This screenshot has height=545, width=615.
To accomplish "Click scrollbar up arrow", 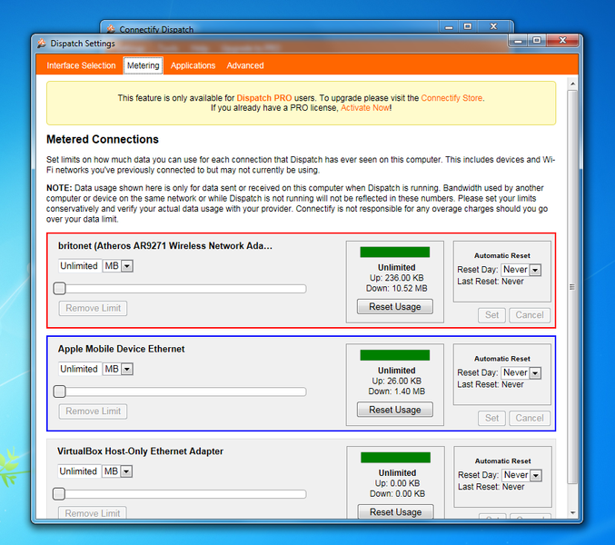I will [x=572, y=84].
